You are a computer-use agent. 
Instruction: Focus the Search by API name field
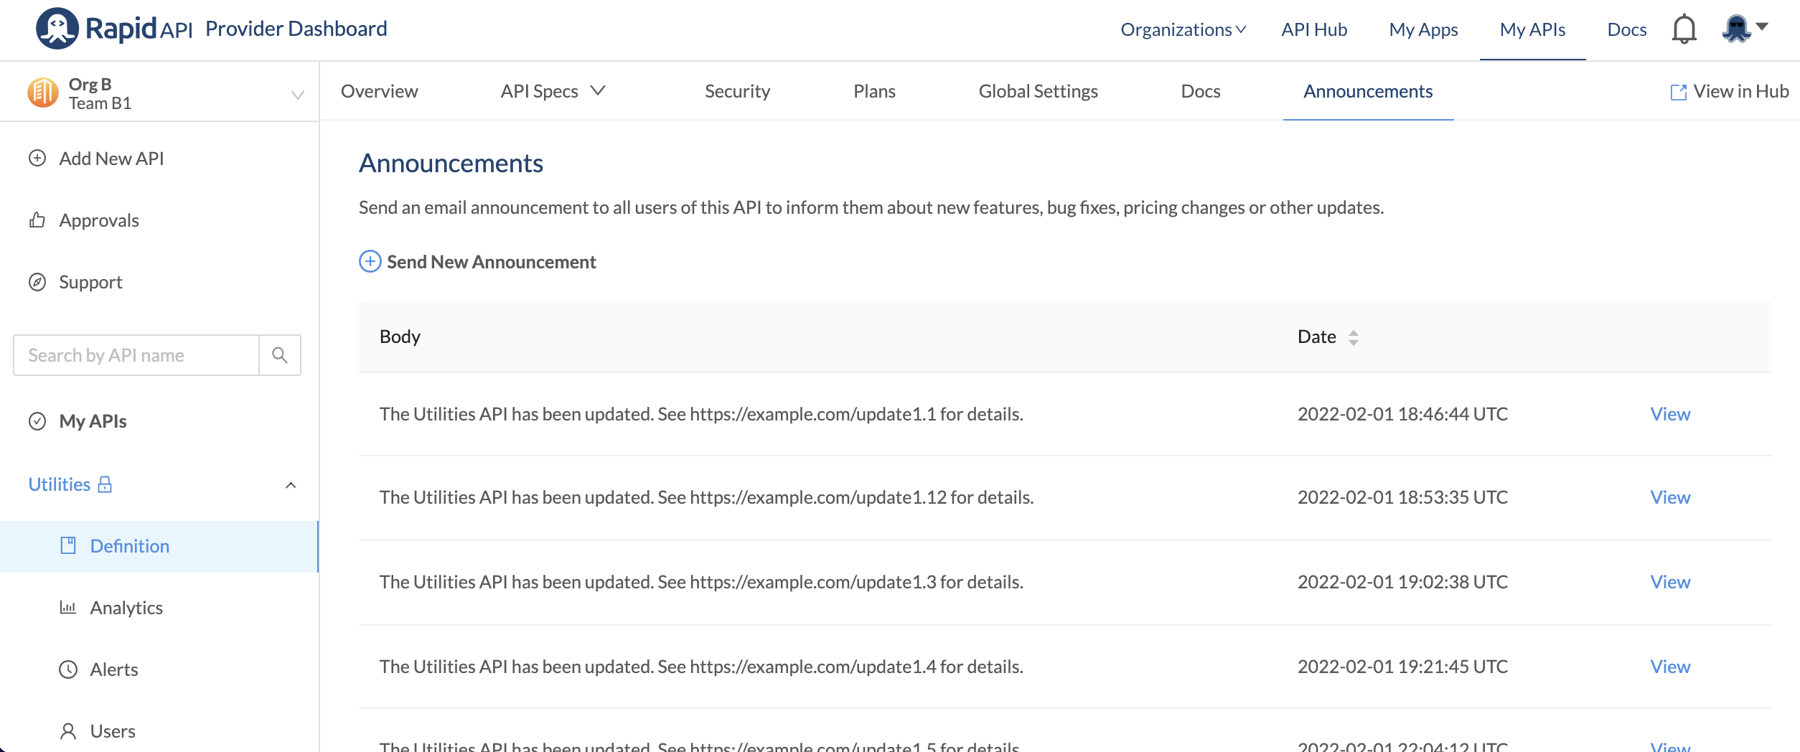[x=136, y=355]
